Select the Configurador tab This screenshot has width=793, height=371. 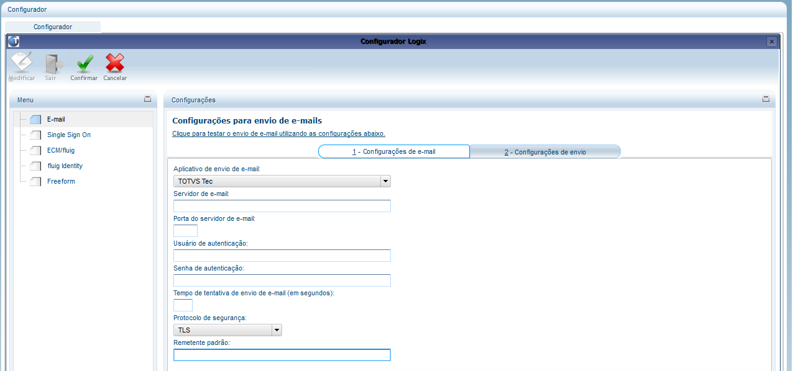pyautogui.click(x=53, y=27)
